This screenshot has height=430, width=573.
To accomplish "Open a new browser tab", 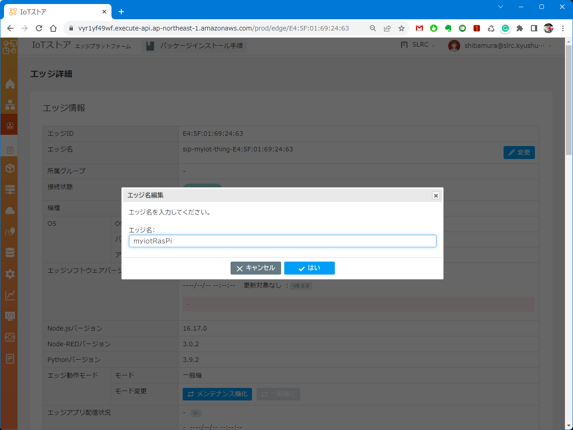I will coord(121,12).
